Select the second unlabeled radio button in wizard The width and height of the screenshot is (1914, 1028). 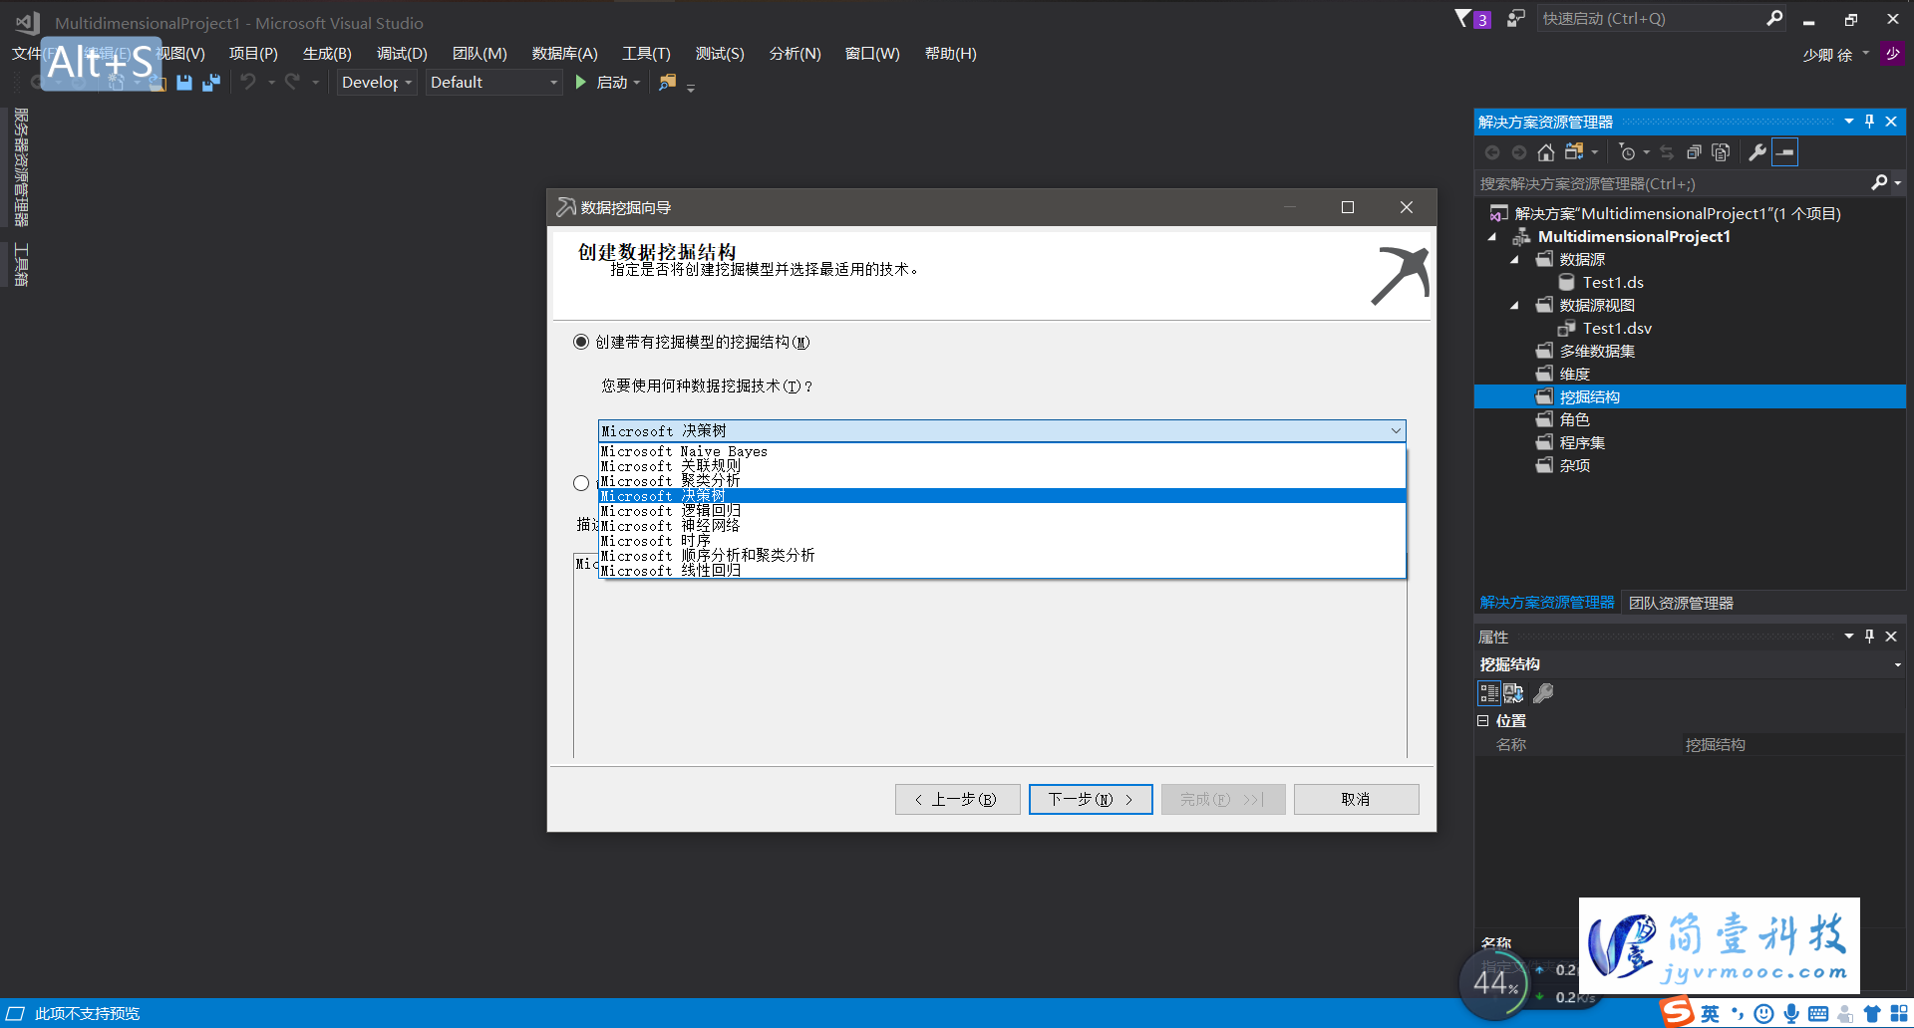click(x=581, y=483)
